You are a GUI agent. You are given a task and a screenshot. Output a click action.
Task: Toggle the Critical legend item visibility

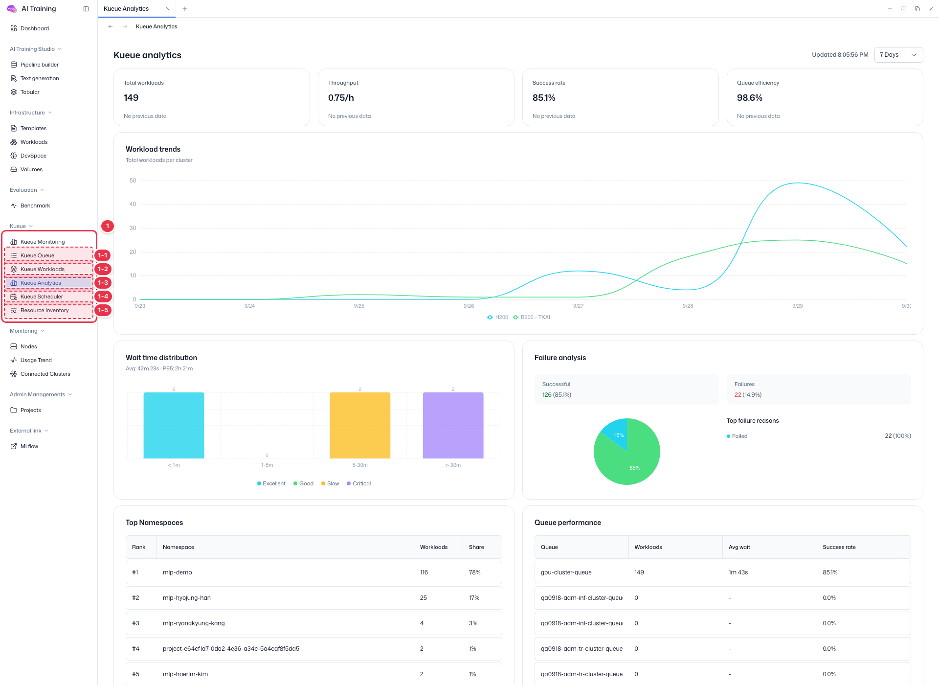click(x=358, y=483)
